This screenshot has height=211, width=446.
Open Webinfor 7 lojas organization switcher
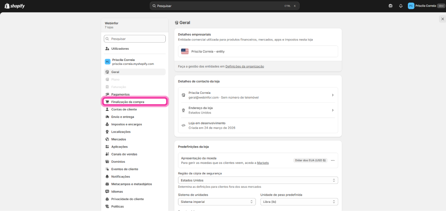[x=135, y=25]
